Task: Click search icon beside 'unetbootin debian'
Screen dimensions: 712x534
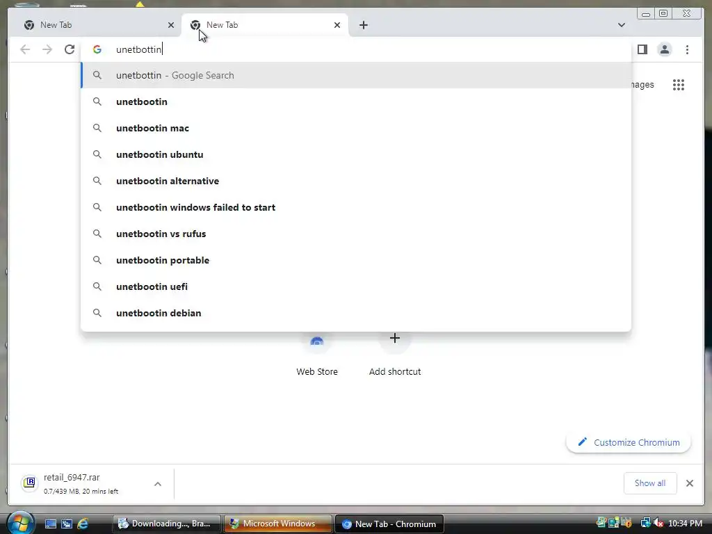Action: [97, 313]
